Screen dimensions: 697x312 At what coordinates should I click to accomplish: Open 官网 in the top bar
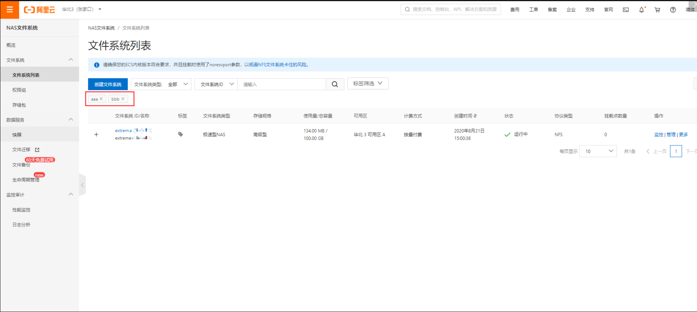[609, 10]
